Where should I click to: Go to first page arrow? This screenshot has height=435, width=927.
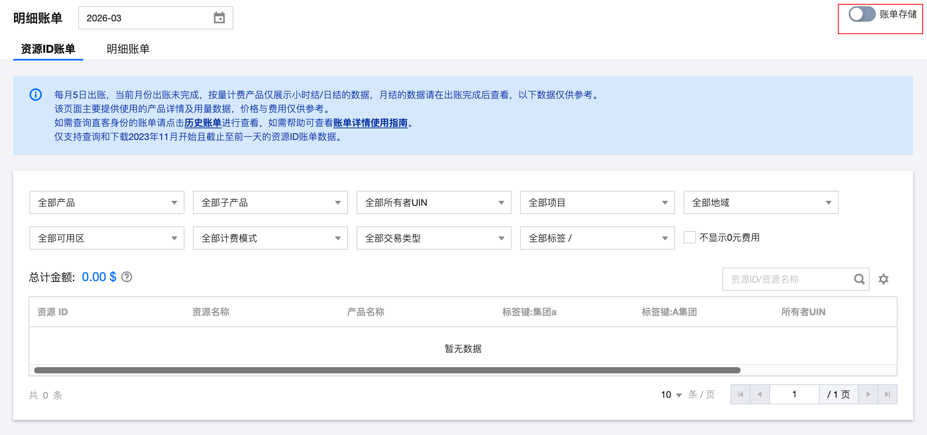coord(741,394)
